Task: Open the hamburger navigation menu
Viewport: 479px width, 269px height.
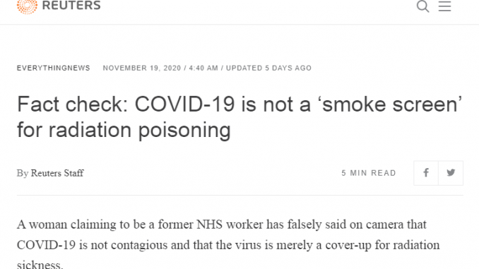Action: tap(445, 6)
